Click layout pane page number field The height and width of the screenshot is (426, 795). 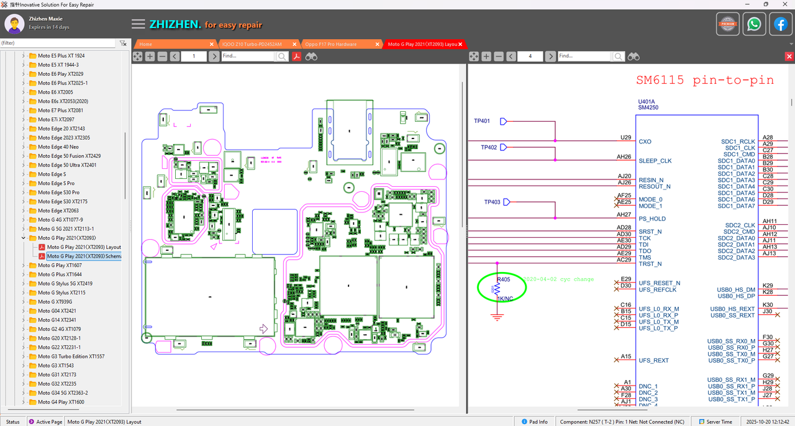coord(194,57)
